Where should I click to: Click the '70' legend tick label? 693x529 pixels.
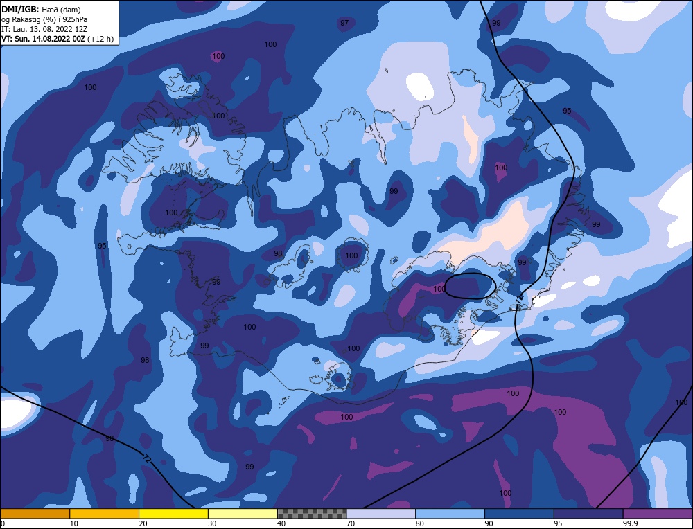pyautogui.click(x=351, y=523)
